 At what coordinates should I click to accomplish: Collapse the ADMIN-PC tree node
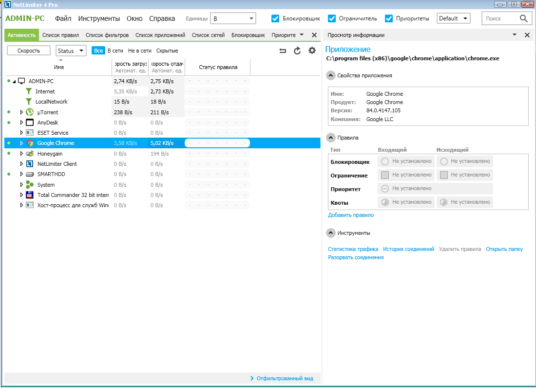click(14, 82)
